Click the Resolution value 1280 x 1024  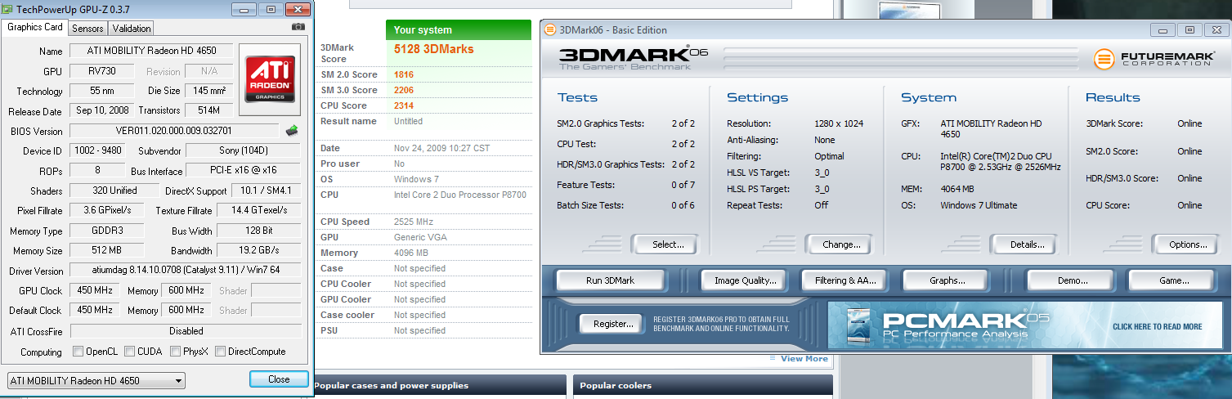point(839,123)
